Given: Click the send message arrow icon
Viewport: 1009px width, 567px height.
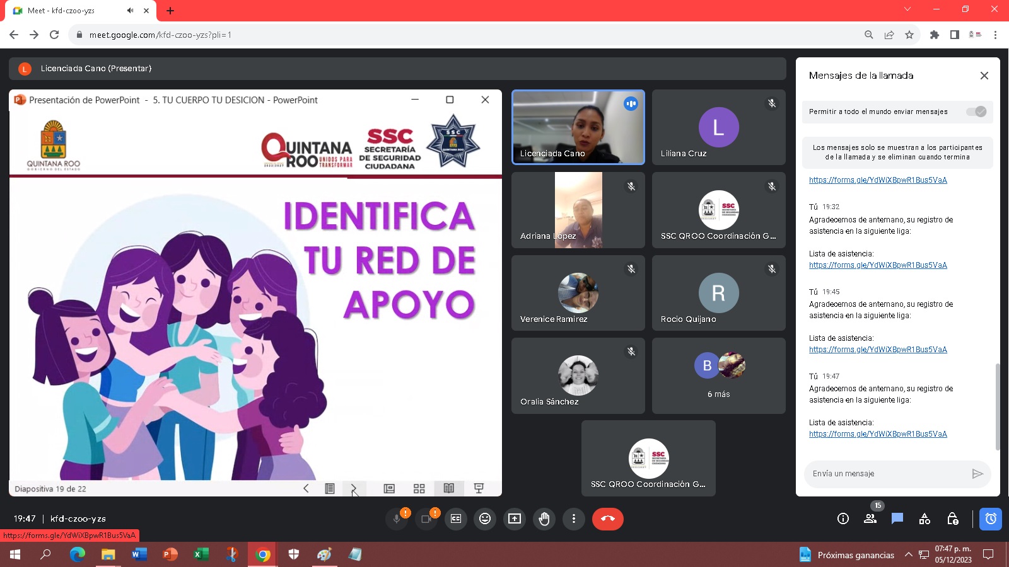Looking at the screenshot, I should [977, 474].
